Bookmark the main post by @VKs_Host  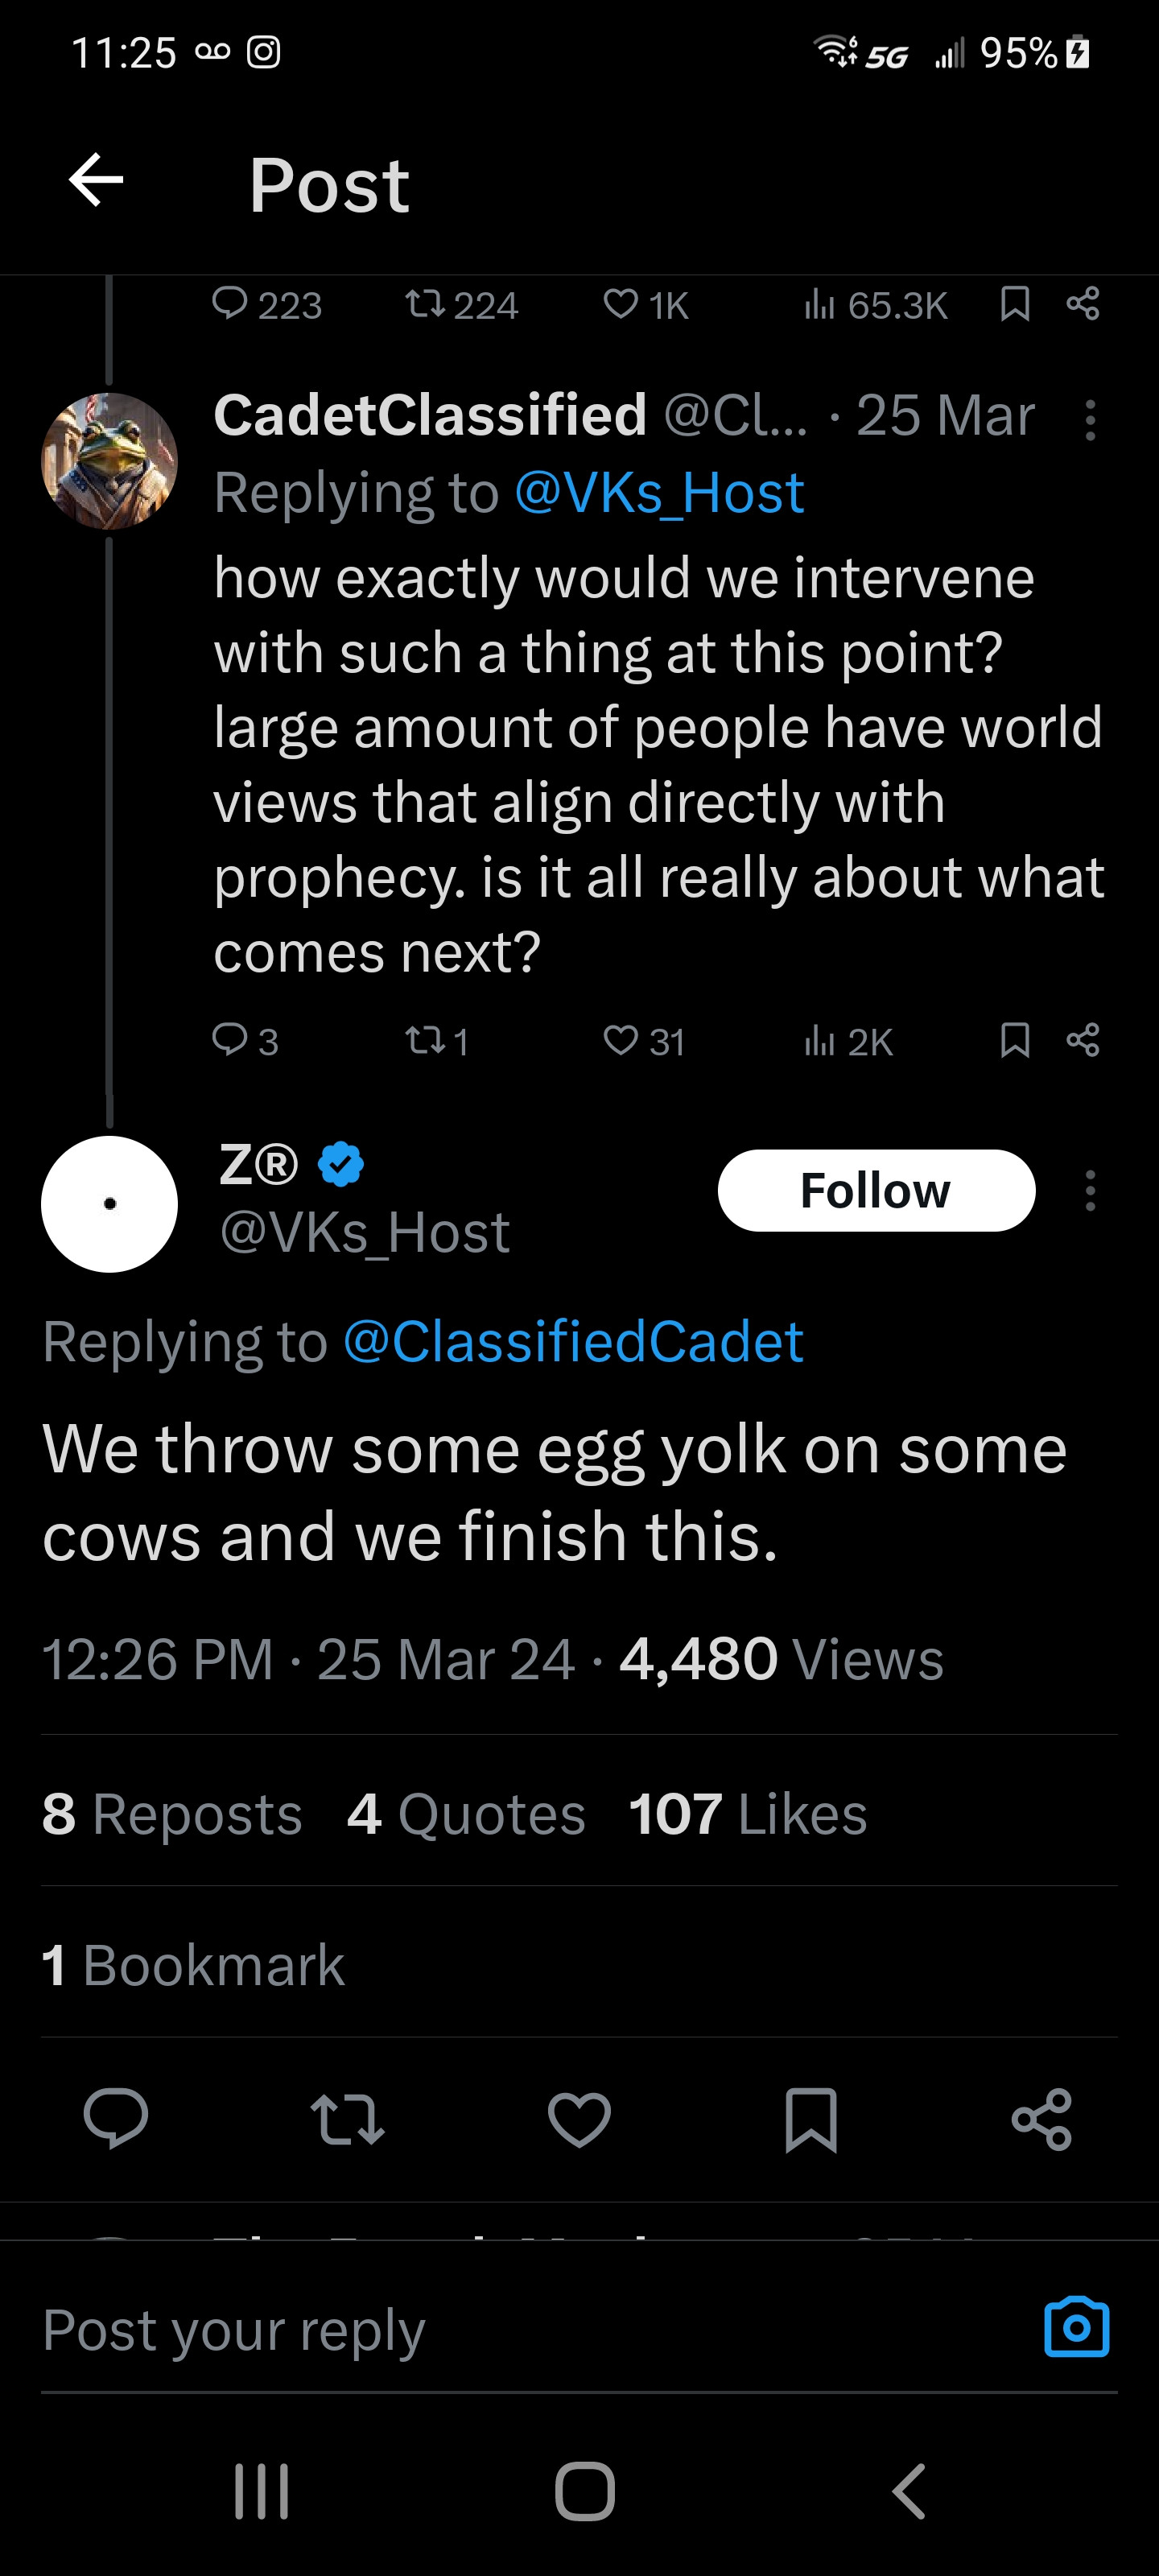[x=811, y=2119]
